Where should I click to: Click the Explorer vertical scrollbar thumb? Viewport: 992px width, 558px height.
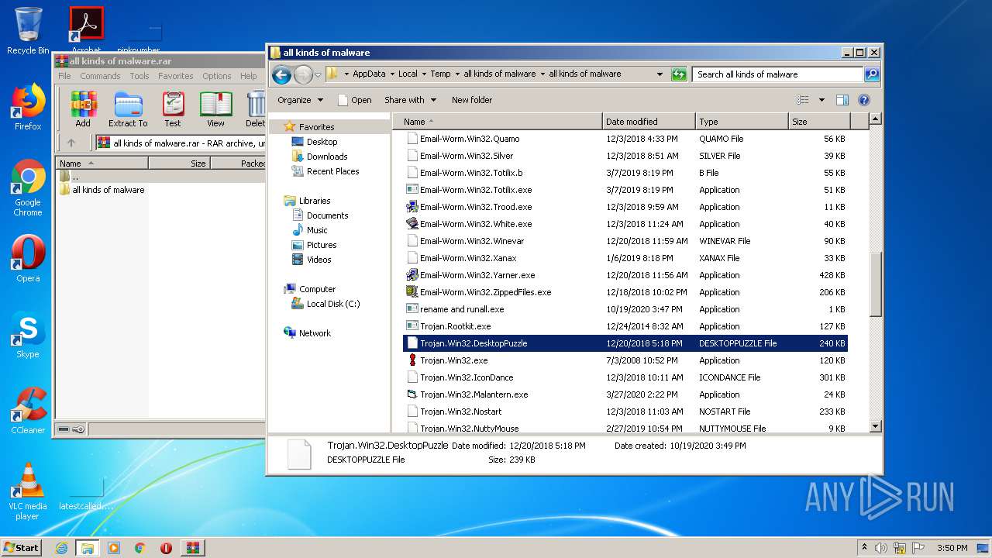(875, 284)
